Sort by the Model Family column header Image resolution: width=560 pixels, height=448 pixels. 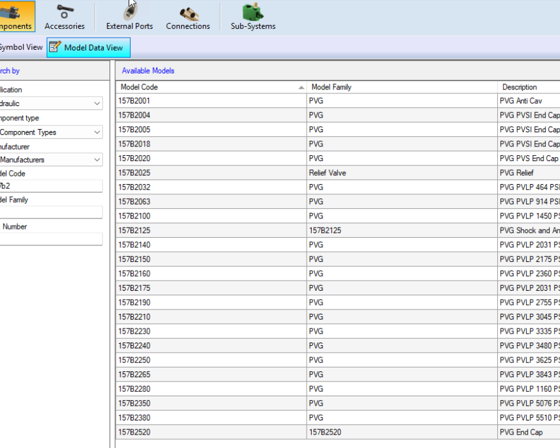402,87
